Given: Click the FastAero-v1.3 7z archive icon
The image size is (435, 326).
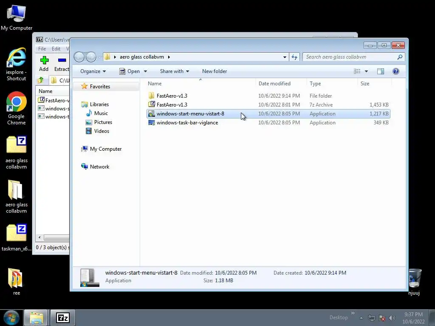Looking at the screenshot, I should (152, 104).
